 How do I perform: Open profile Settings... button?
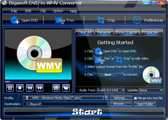(x=121, y=98)
